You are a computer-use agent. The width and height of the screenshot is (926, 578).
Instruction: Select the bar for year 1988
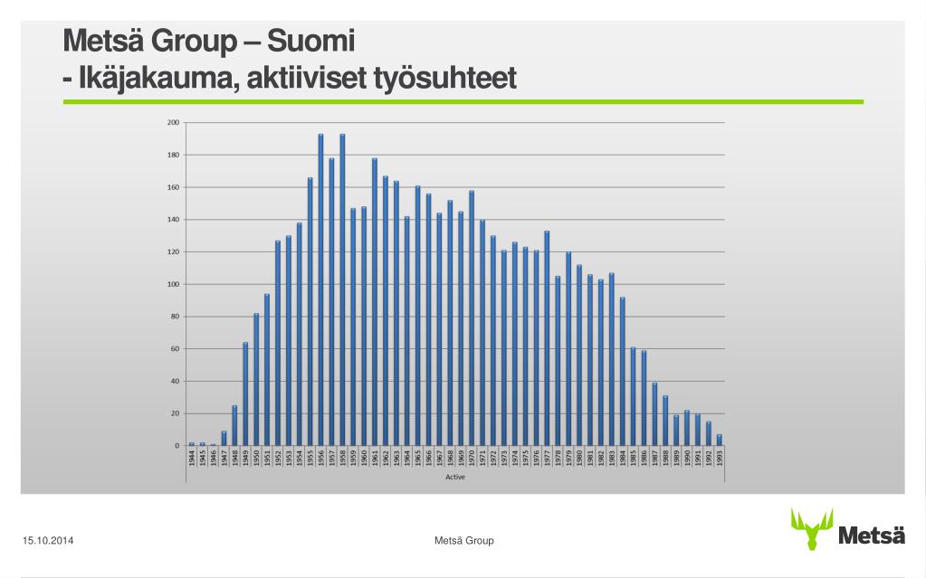pyautogui.click(x=665, y=421)
